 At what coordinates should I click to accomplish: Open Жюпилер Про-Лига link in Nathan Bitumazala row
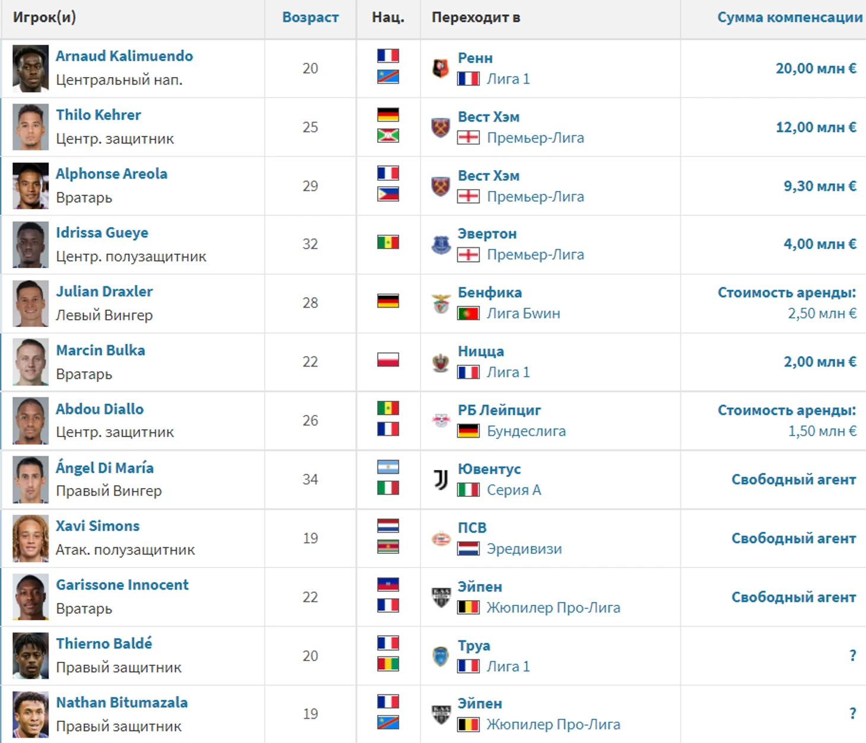tap(553, 724)
